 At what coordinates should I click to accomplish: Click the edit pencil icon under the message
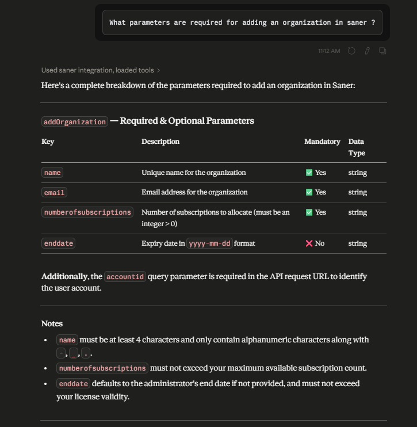367,51
